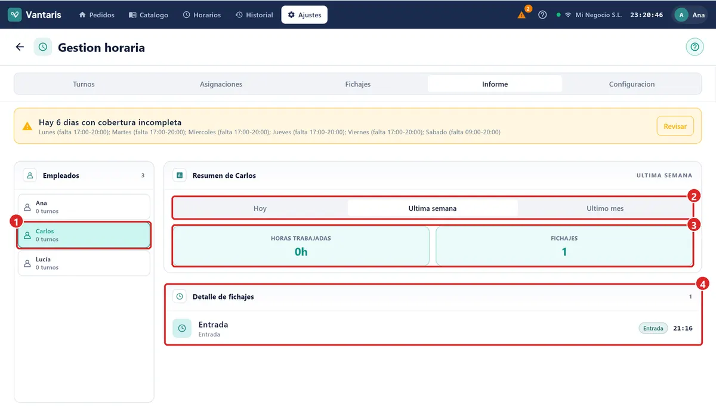Click the clock icon of the Entrada record

pyautogui.click(x=182, y=328)
